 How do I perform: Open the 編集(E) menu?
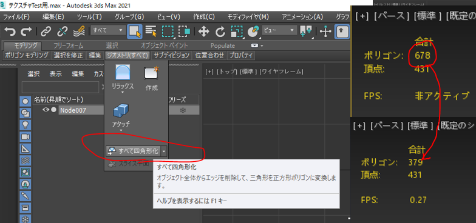click(x=53, y=17)
